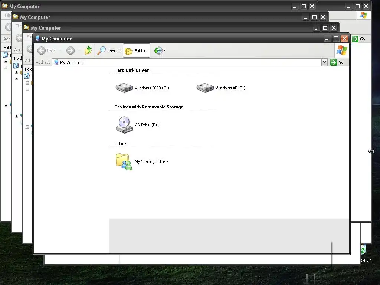Click the 'Windows 2000 (C:)' label

tap(152, 88)
